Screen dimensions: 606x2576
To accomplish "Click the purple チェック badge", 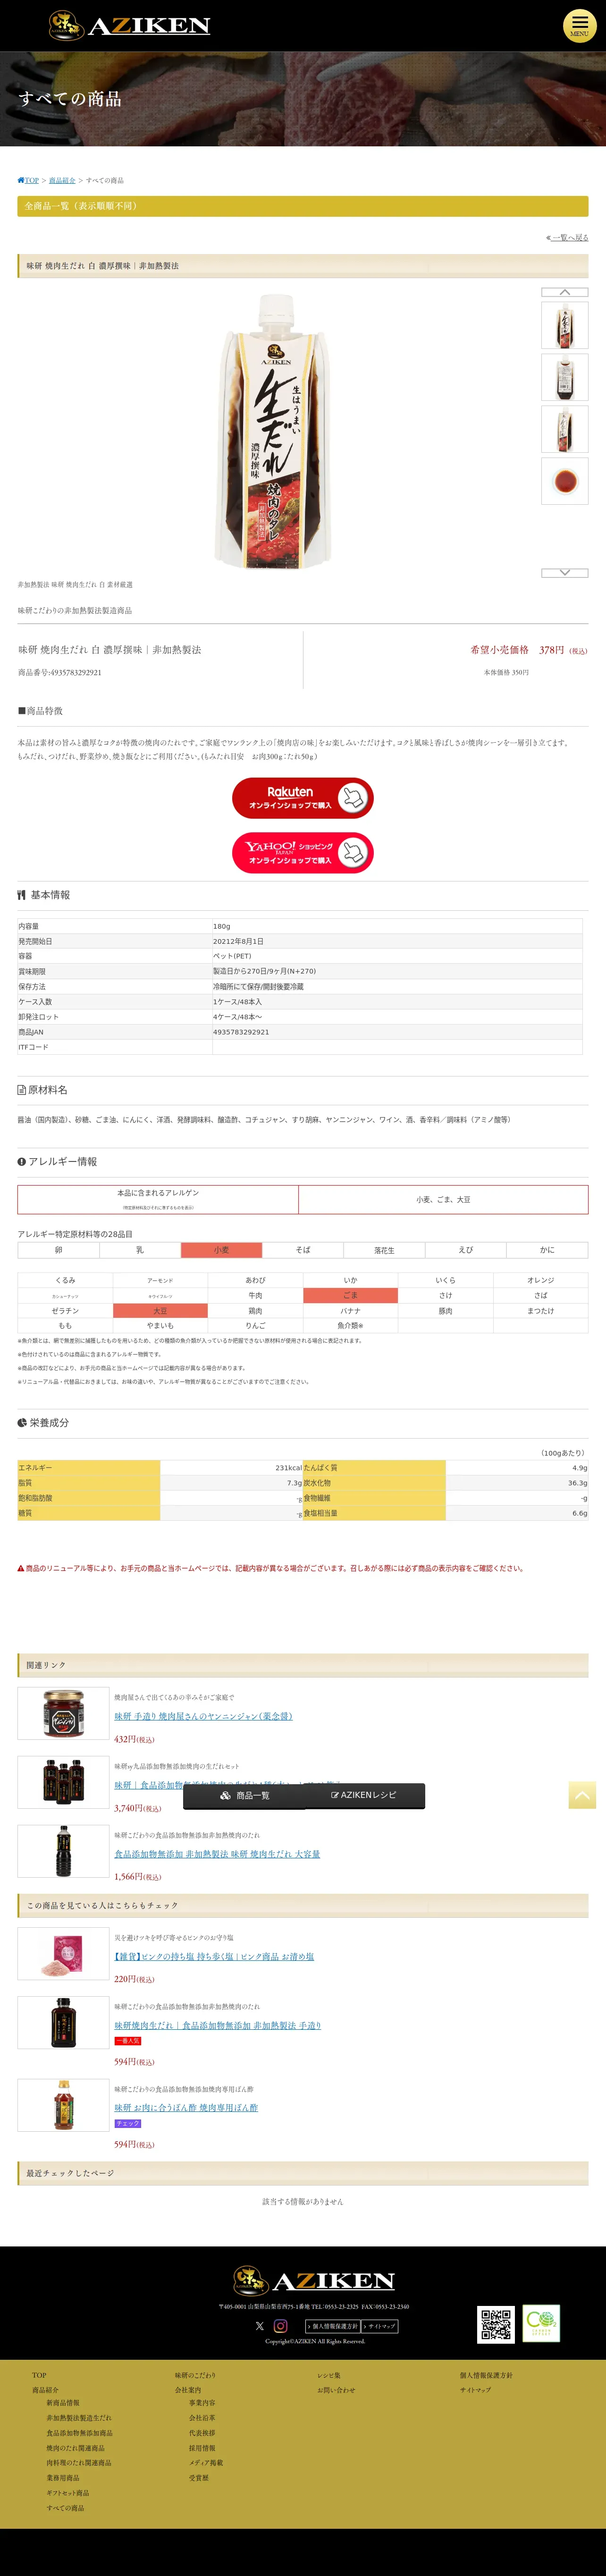I will tap(127, 2123).
